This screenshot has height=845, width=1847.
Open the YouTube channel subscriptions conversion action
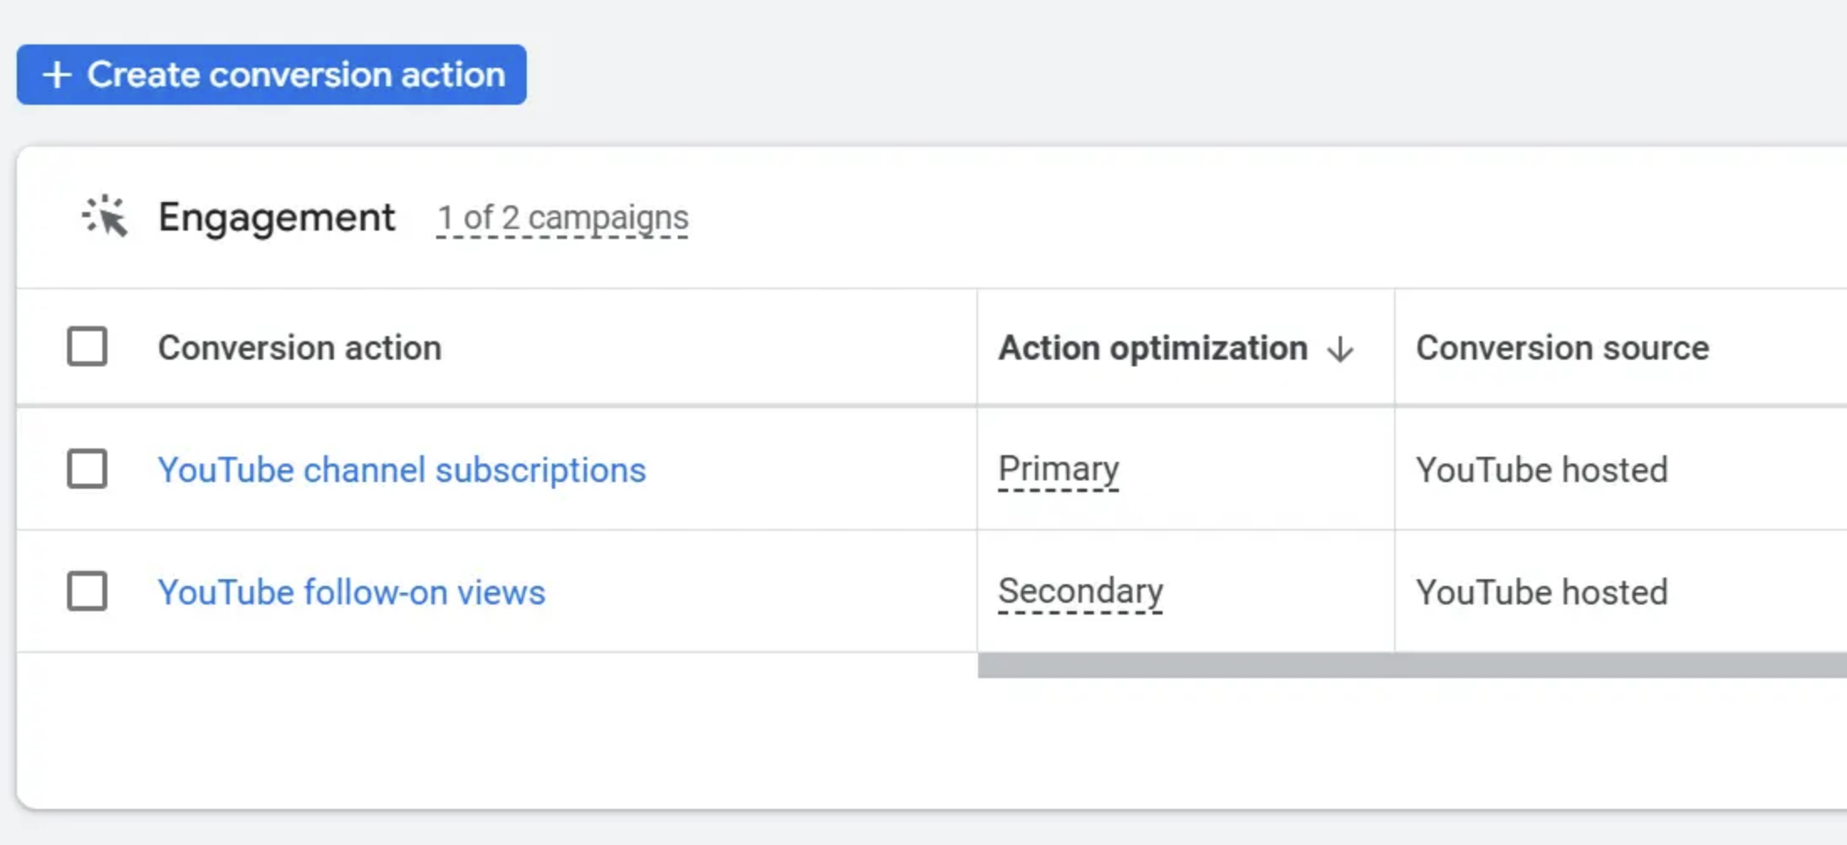[x=402, y=469]
